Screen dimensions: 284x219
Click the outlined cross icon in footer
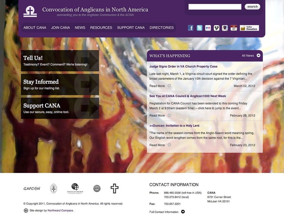[114, 188]
